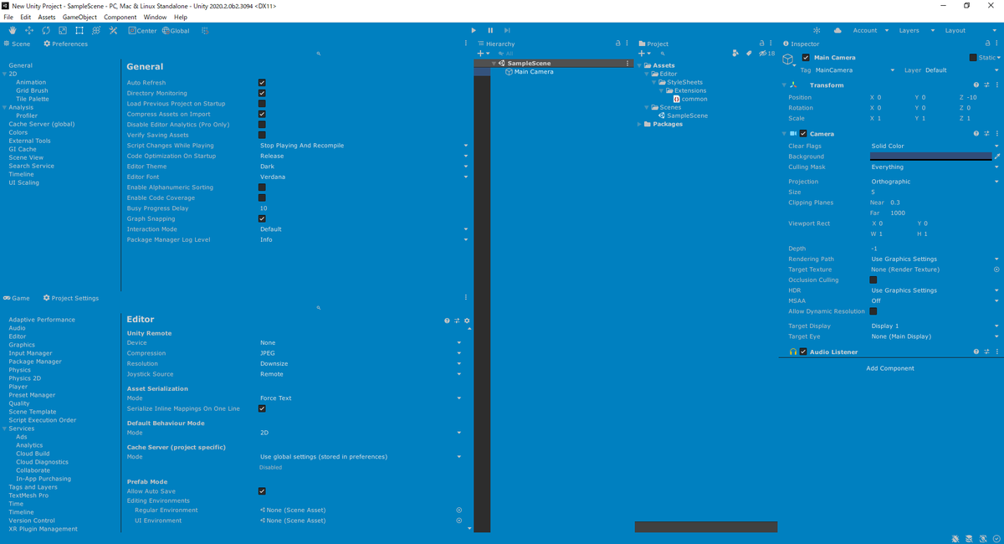Open Transform component help icon
The image size is (1004, 544).
point(976,85)
